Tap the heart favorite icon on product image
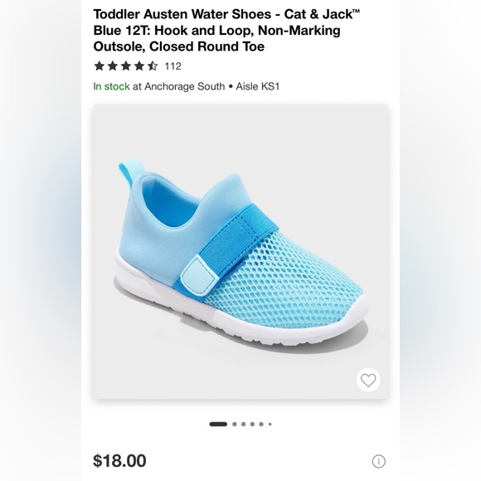This screenshot has width=481, height=481. click(x=368, y=380)
